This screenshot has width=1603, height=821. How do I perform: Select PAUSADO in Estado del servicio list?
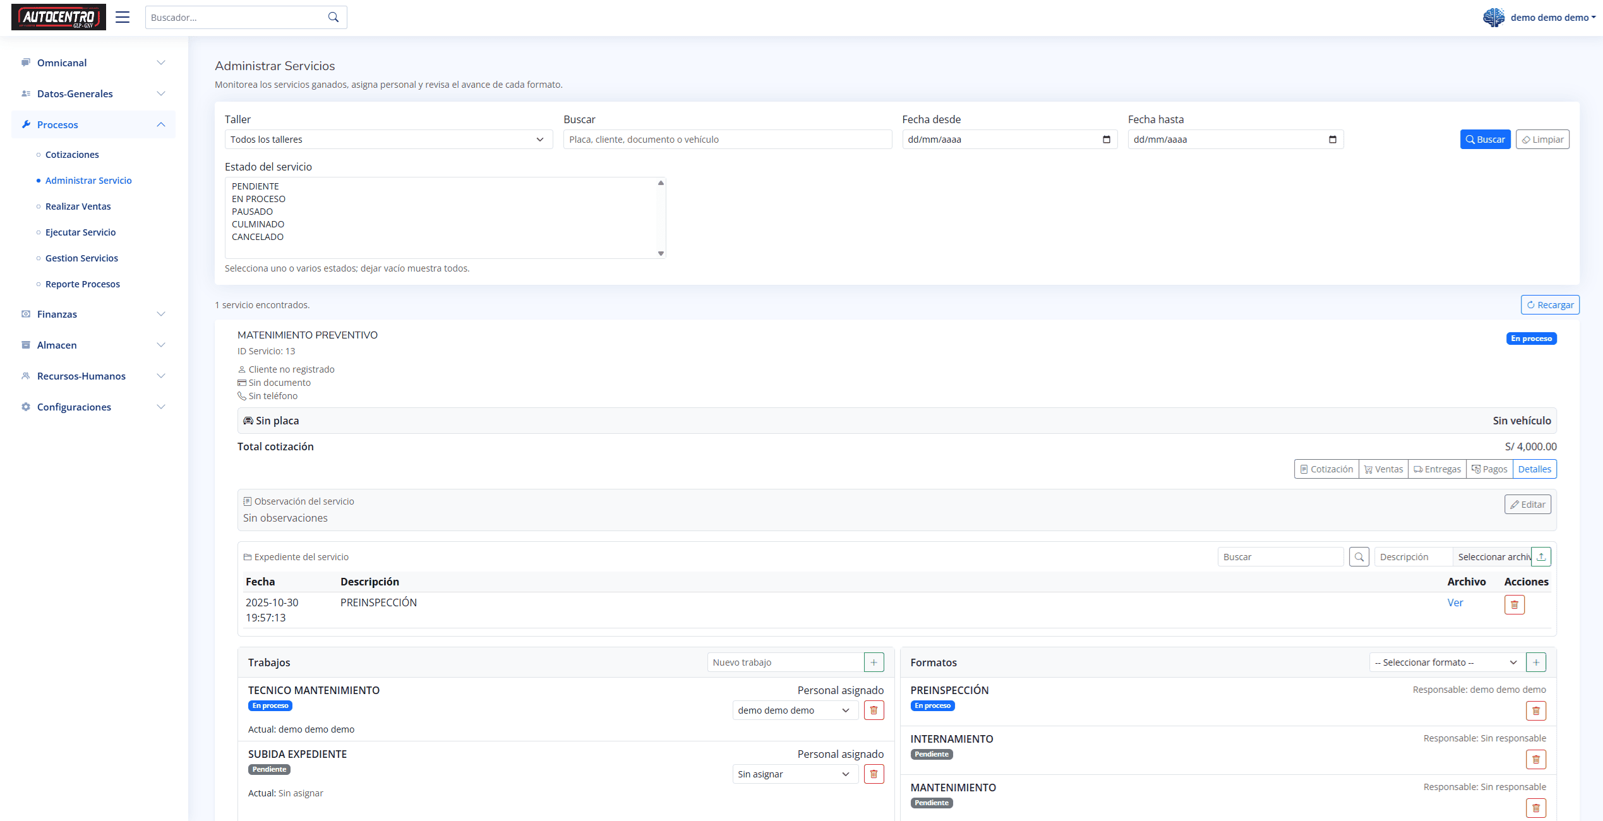[x=252, y=212]
